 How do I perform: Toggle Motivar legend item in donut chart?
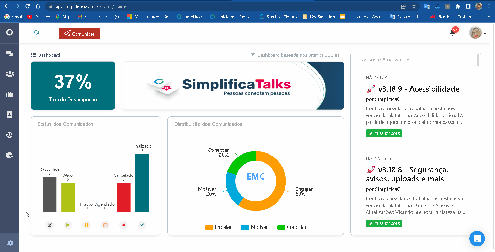coord(254,227)
